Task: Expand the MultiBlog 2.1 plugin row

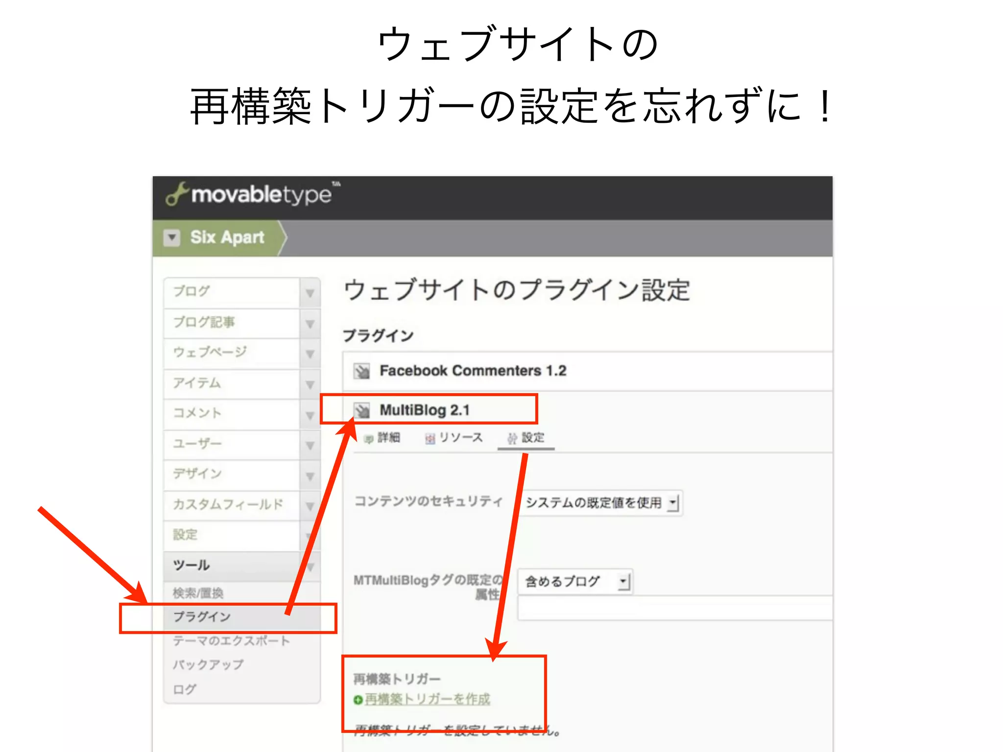Action: tap(424, 410)
